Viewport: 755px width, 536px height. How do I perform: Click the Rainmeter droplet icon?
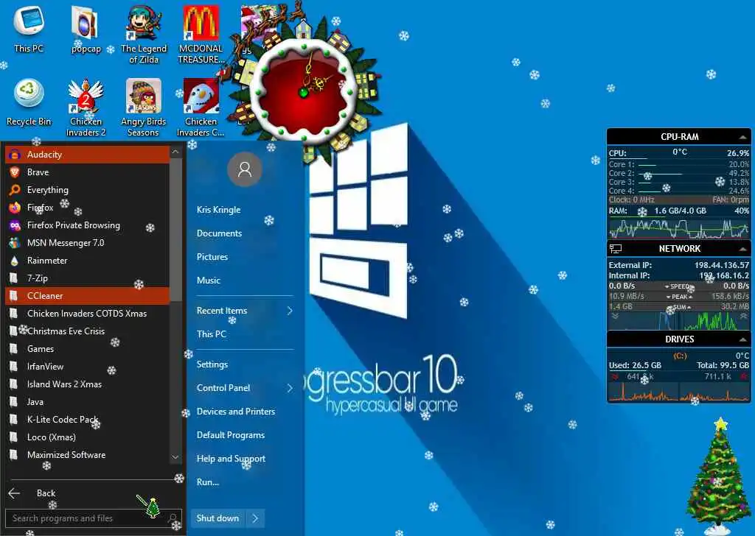[15, 261]
